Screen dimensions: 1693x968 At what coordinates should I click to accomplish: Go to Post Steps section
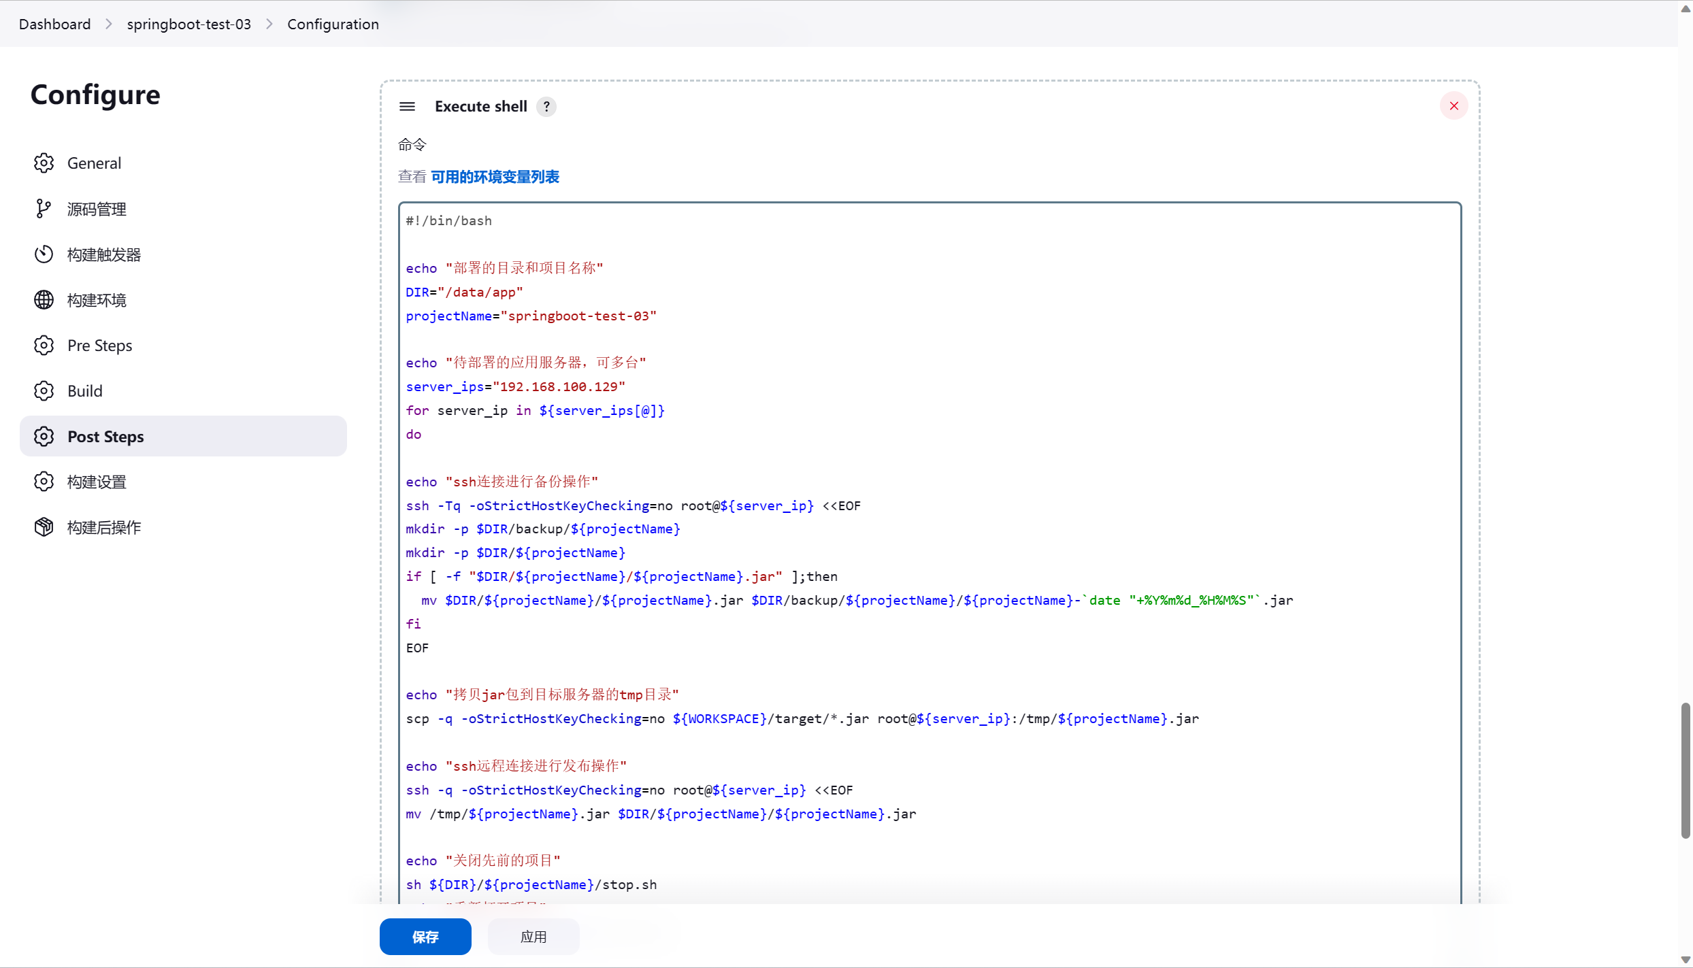105,437
